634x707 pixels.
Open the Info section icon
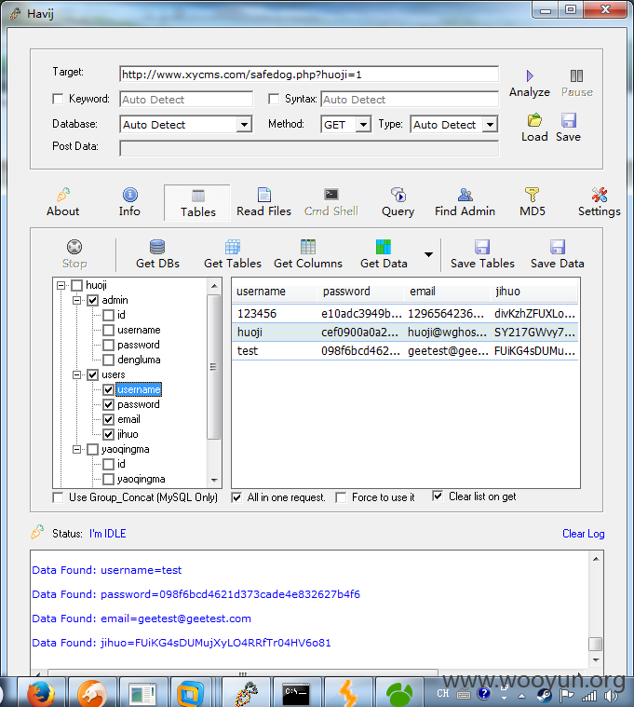point(130,195)
